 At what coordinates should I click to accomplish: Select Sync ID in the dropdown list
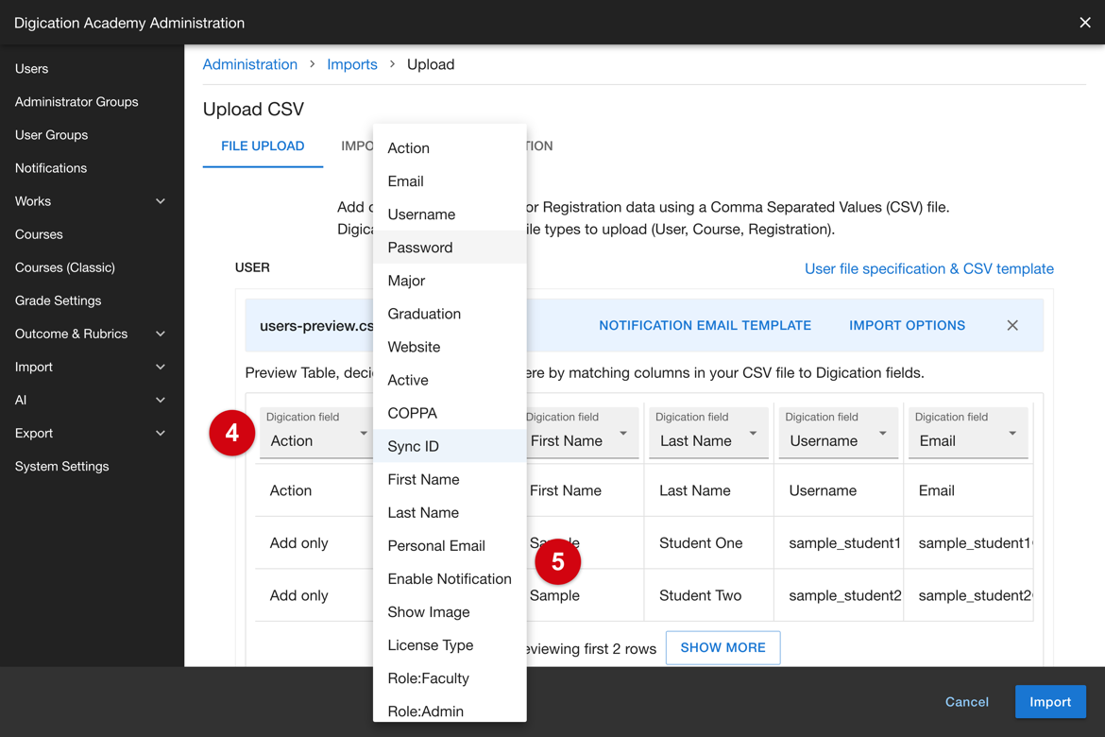coord(450,446)
